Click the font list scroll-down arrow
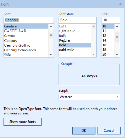The height and width of the screenshot is (138, 125). 51,54
